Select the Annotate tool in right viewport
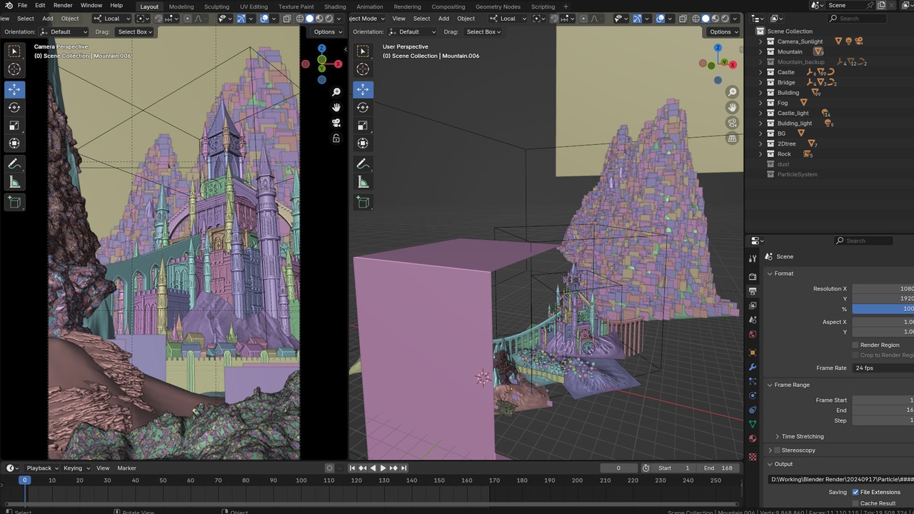Screen dimensions: 914x514 click(363, 164)
